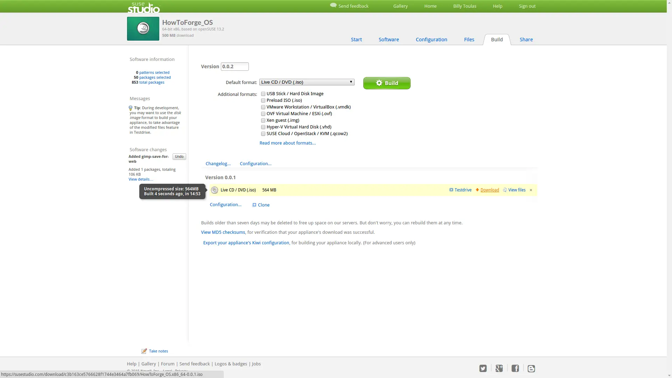The width and height of the screenshot is (672, 378).
Task: Click the Download link text
Action: (490, 190)
